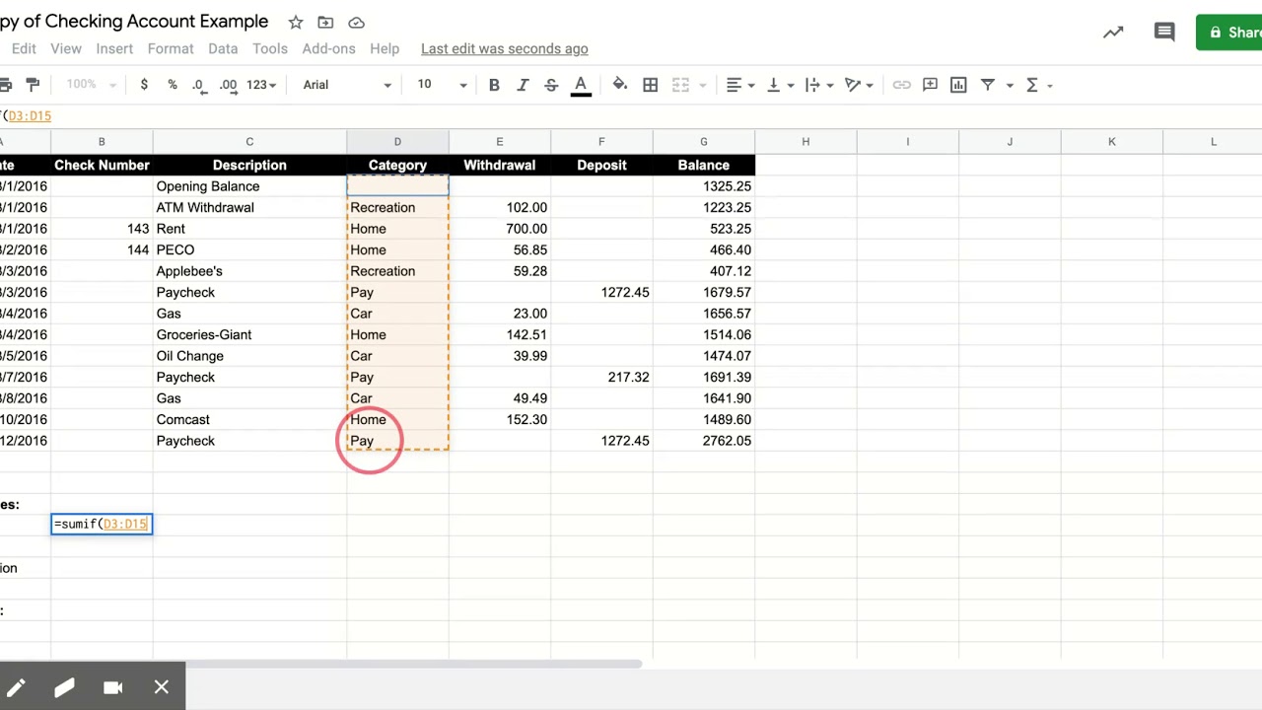Viewport: 1262px width, 710px height.
Task: Select the 'Comcast' description cell
Action: click(249, 419)
